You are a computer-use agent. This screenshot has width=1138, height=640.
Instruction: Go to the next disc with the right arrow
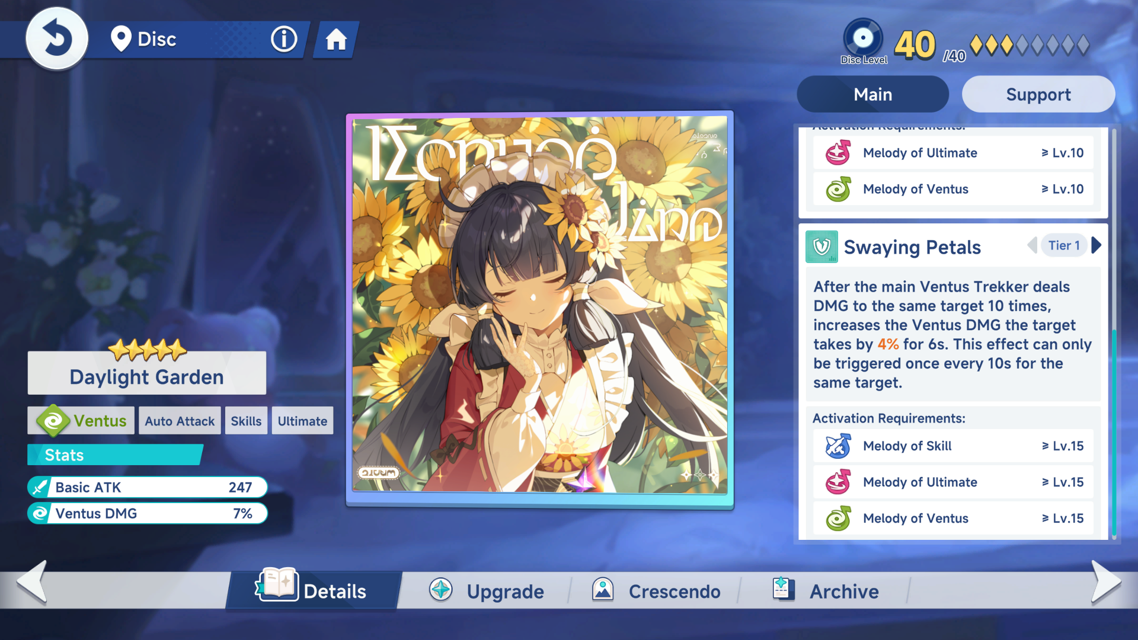(1106, 582)
